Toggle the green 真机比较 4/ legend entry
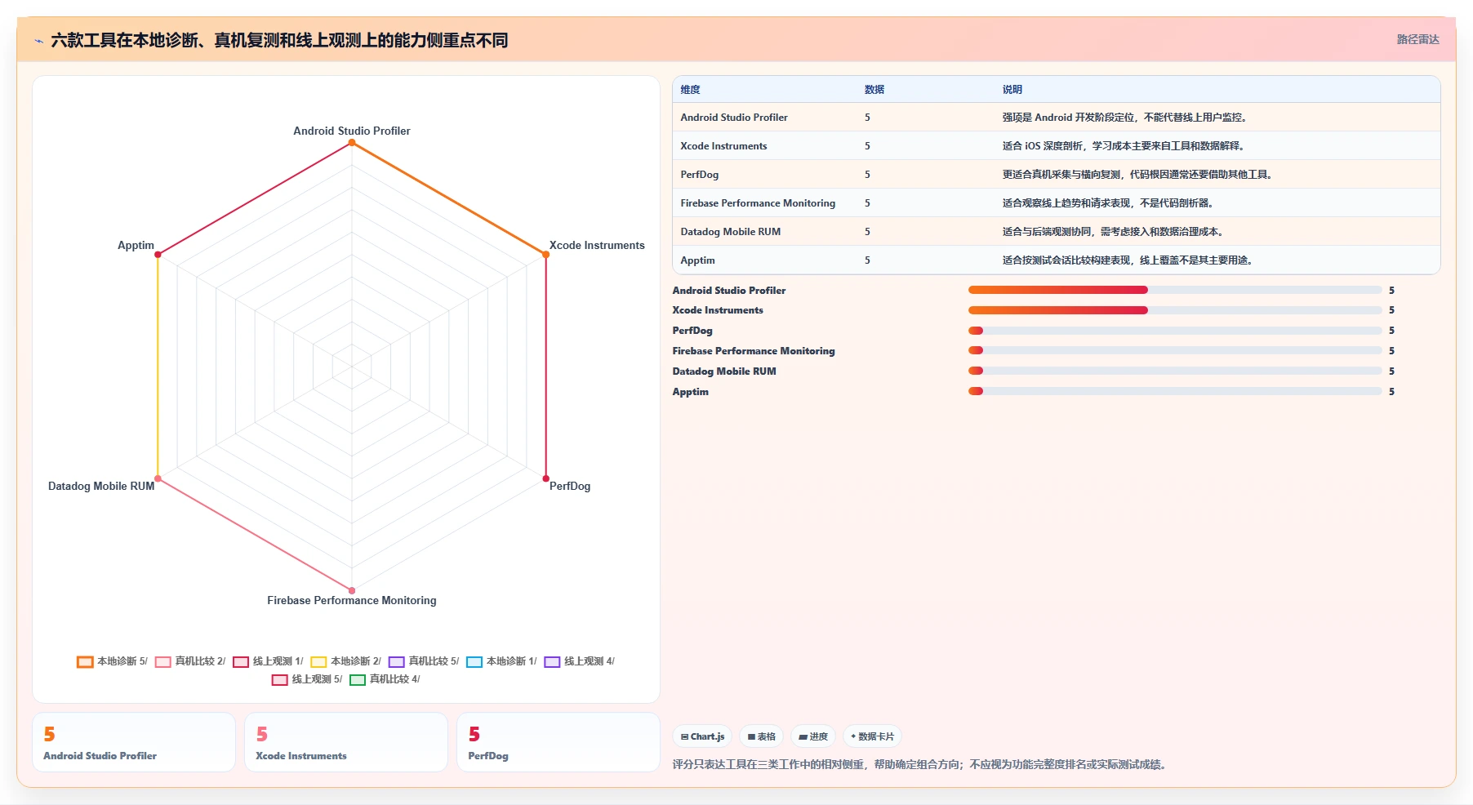Screen dimensions: 1473x805 pos(385,679)
